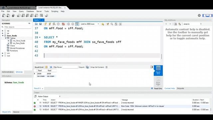Expand the om schema
The width and height of the screenshot is (213, 120).
pos(3,53)
